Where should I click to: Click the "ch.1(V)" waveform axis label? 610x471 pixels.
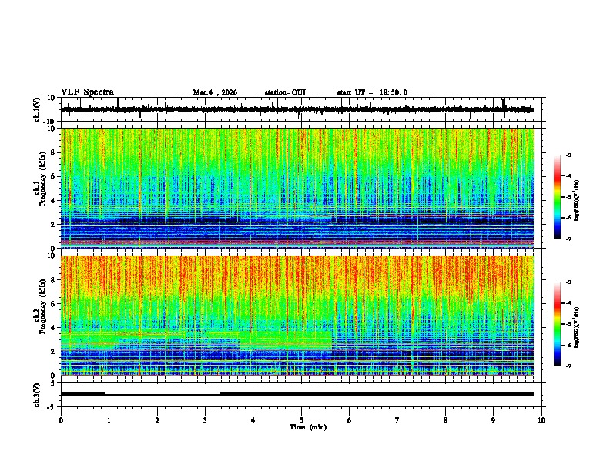[x=37, y=109]
